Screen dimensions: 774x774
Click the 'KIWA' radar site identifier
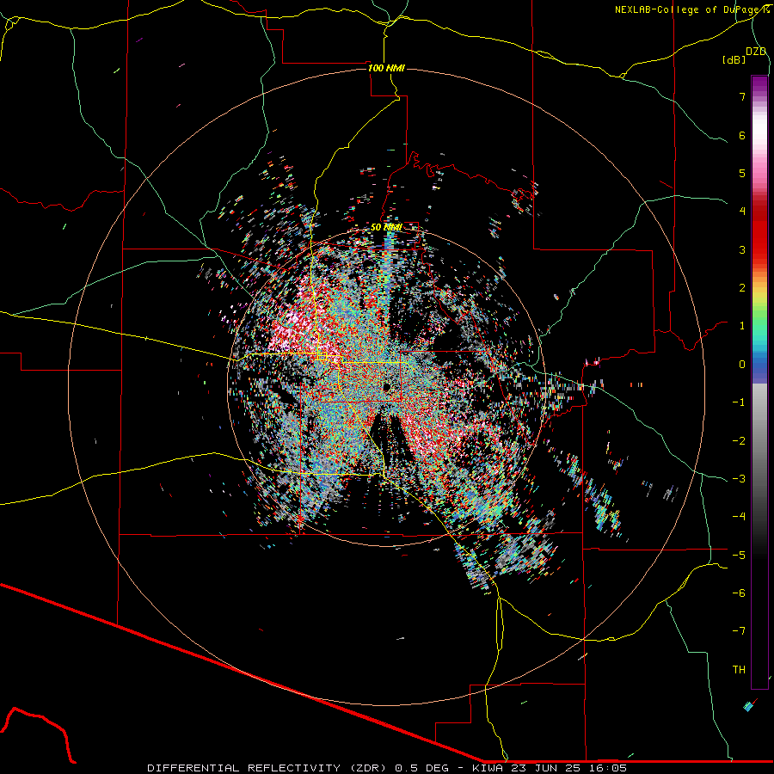click(488, 768)
